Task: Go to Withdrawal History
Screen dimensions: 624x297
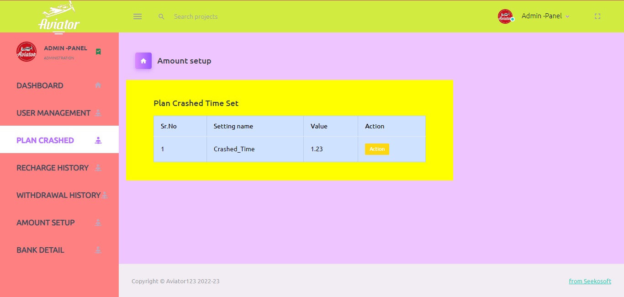Action: pyautogui.click(x=58, y=195)
